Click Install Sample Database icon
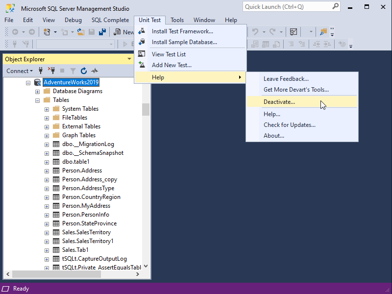392x294 pixels. point(142,42)
